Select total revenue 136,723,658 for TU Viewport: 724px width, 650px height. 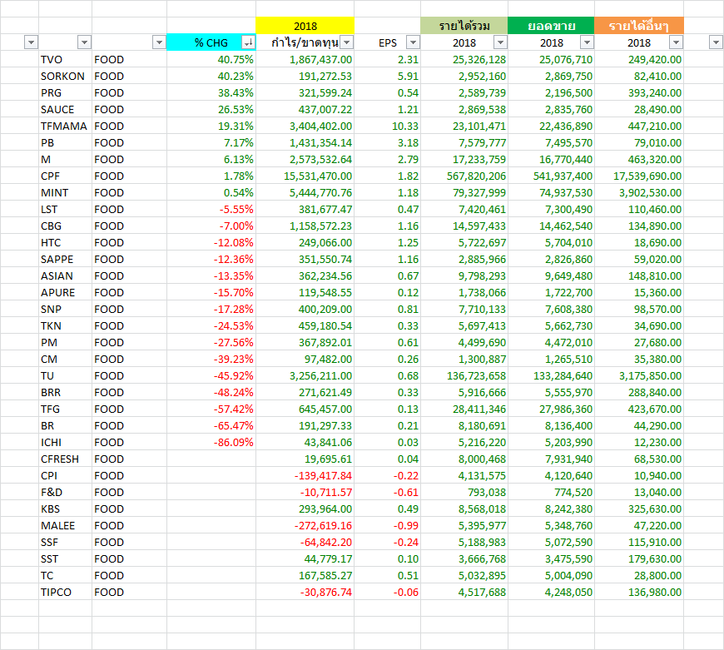pos(464,376)
